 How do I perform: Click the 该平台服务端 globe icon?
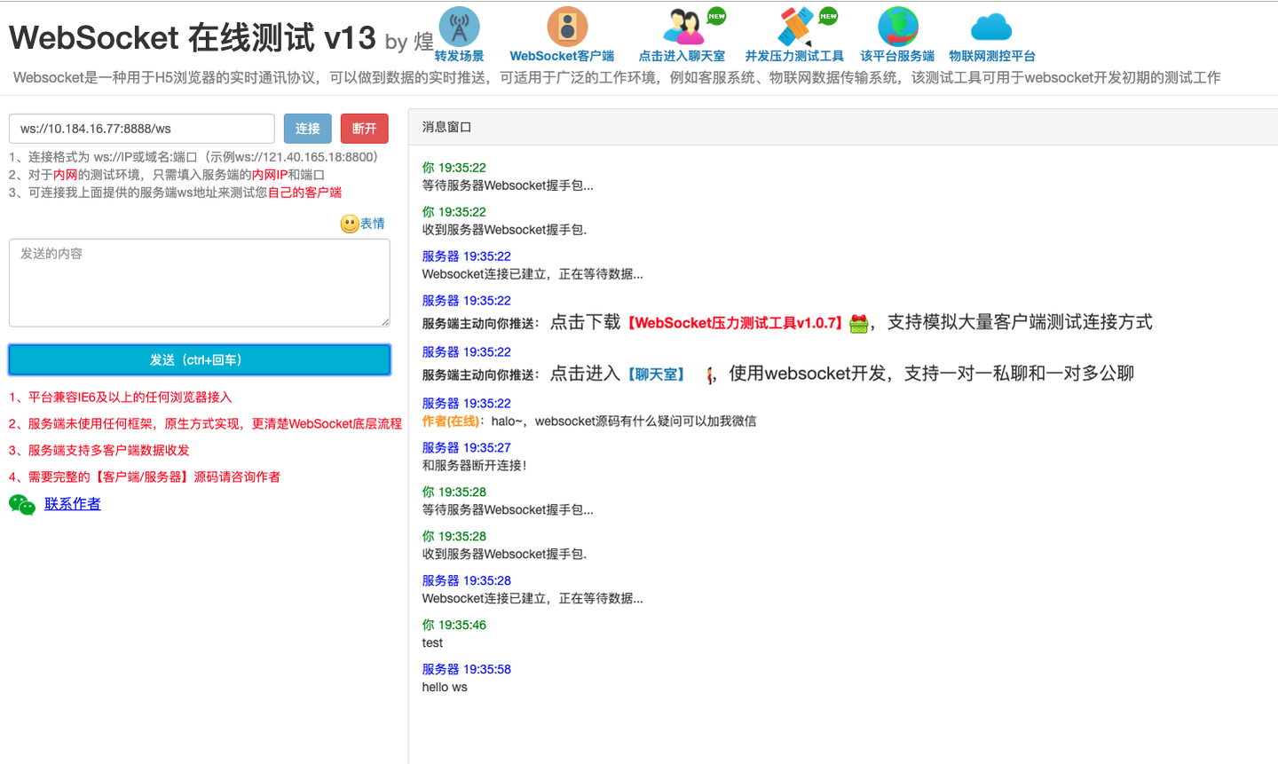coord(897,25)
